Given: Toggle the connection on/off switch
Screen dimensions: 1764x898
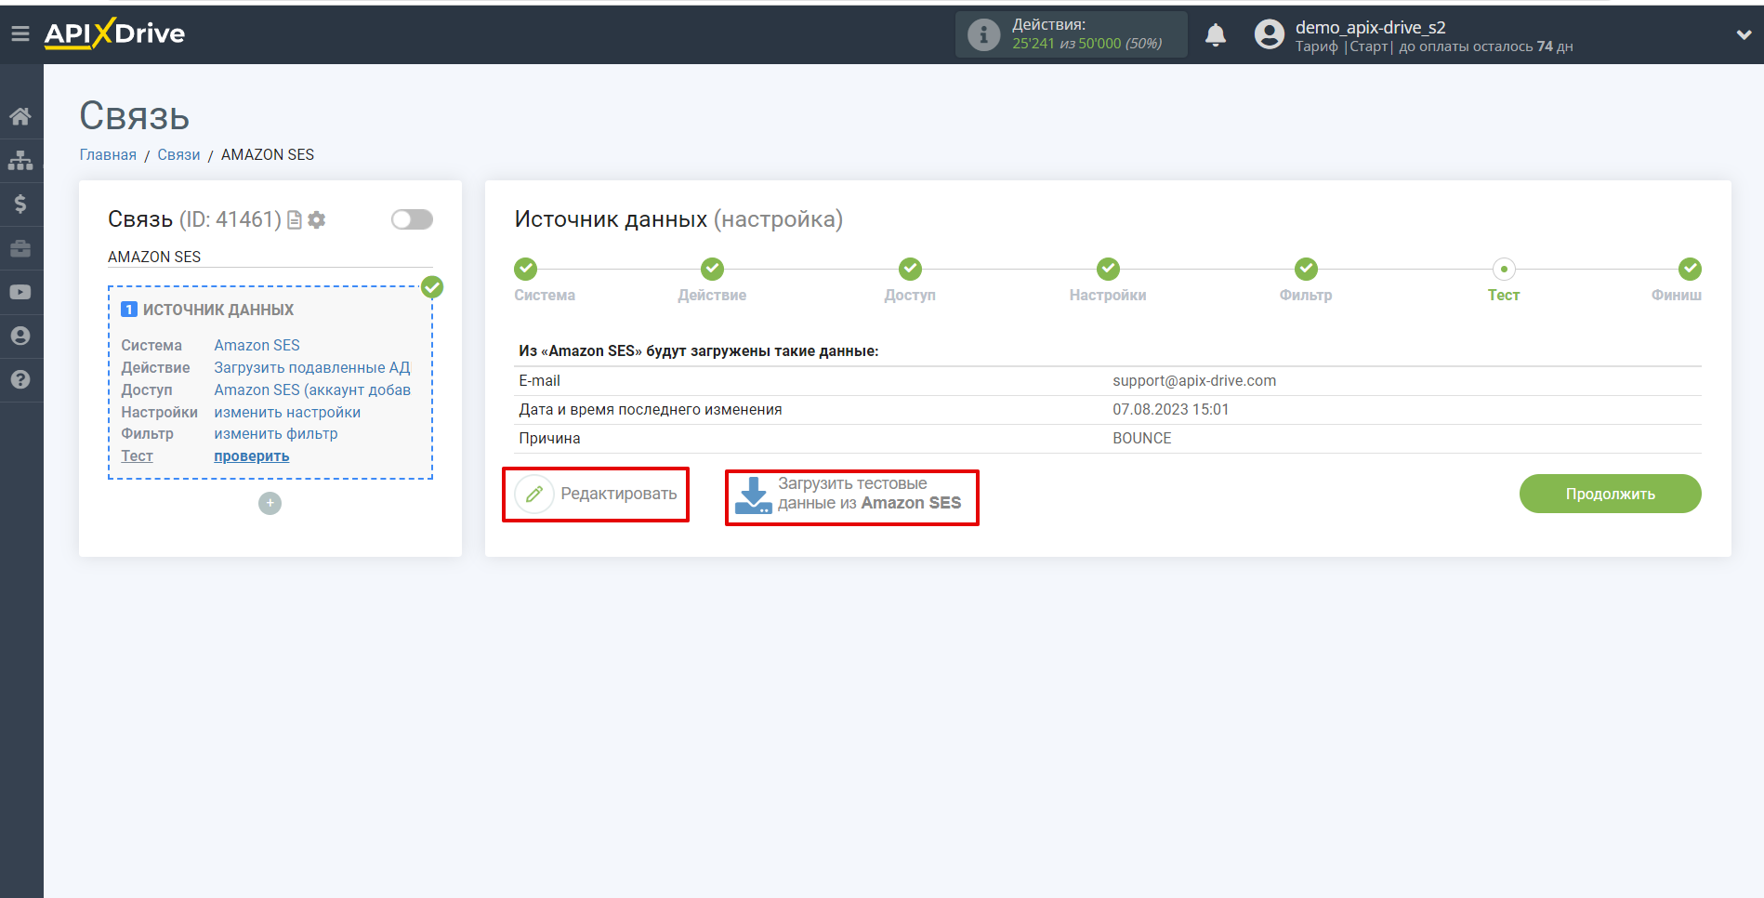Looking at the screenshot, I should [412, 219].
